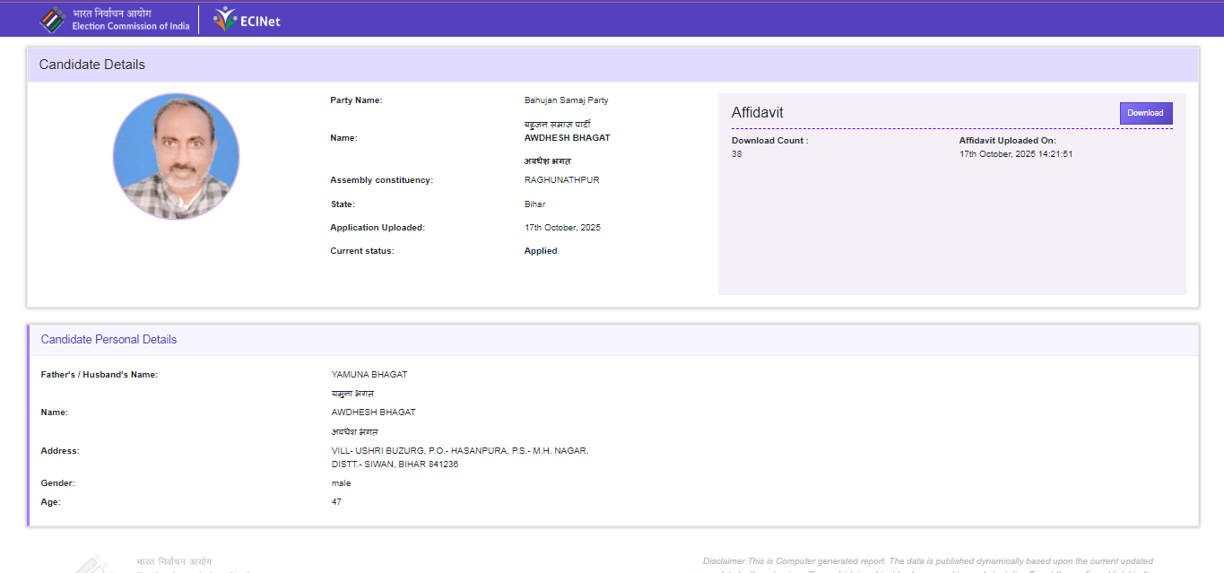Click the father's name YAMUNA BHAGAT

(369, 375)
